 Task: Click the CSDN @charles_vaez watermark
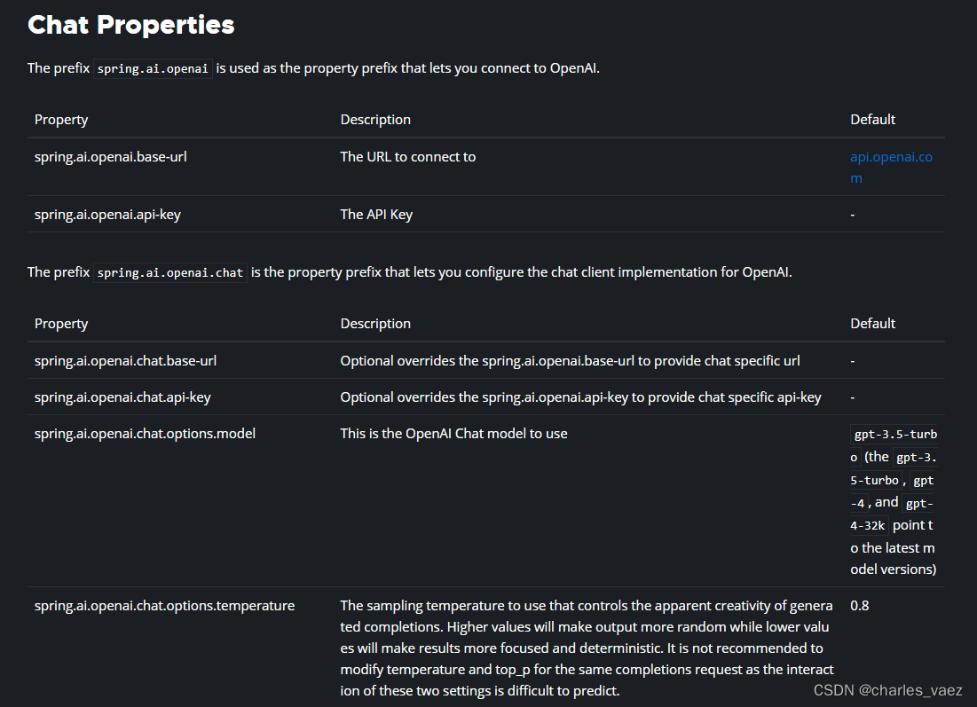(x=888, y=690)
